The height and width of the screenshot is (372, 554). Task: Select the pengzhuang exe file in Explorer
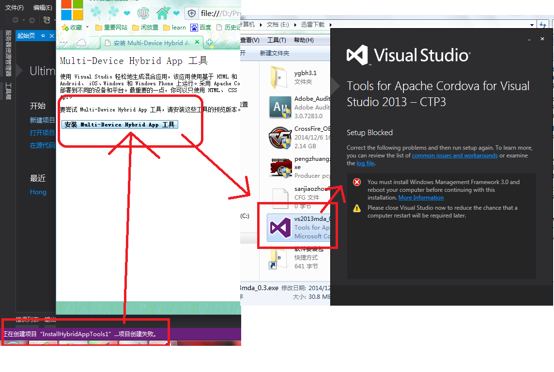coord(299,167)
